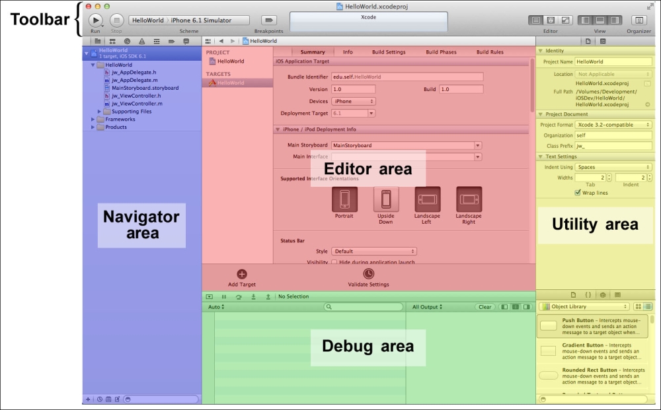The image size is (661, 410).
Task: Click the Add Target icon
Action: pyautogui.click(x=242, y=274)
